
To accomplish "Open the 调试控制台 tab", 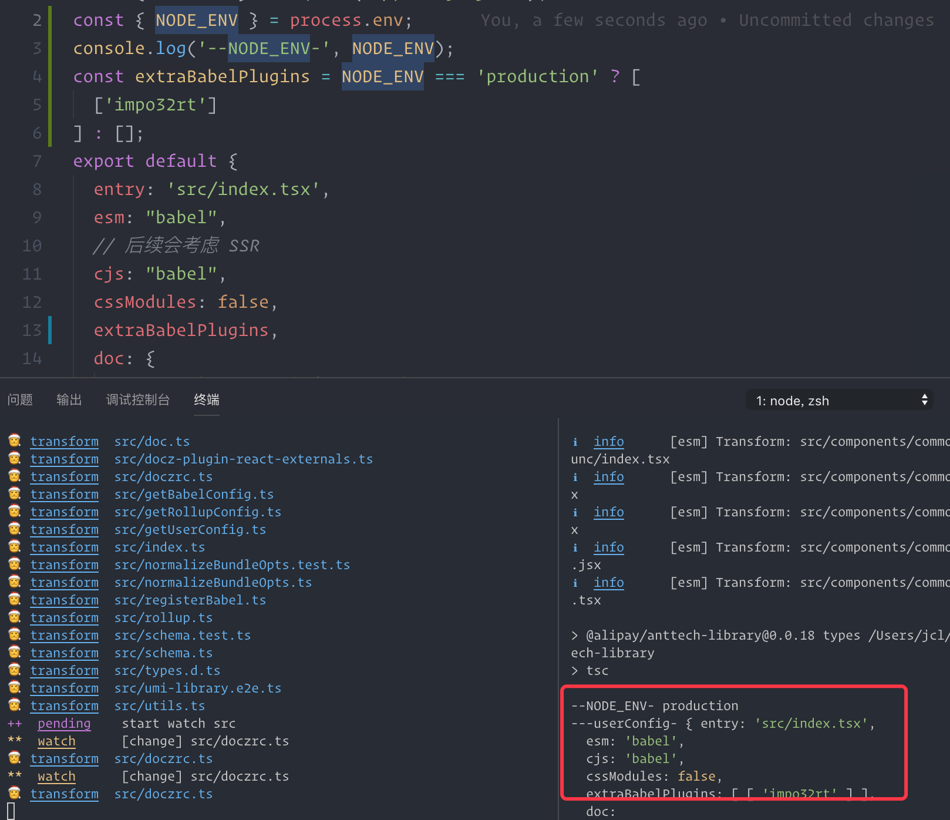I will click(x=138, y=400).
